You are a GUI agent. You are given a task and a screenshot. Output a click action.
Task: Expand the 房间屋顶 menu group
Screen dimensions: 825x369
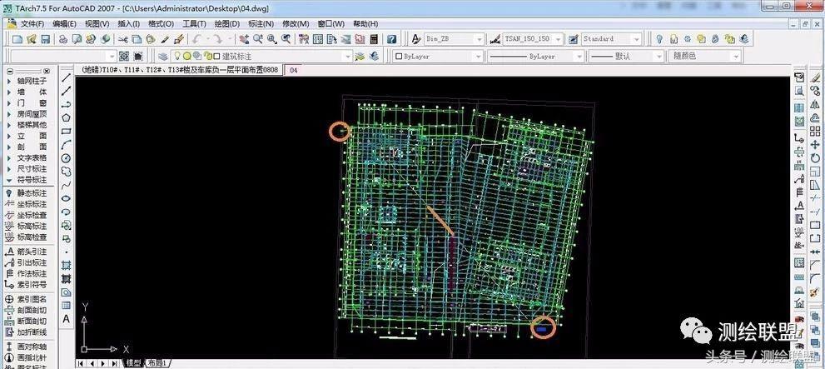click(31, 114)
